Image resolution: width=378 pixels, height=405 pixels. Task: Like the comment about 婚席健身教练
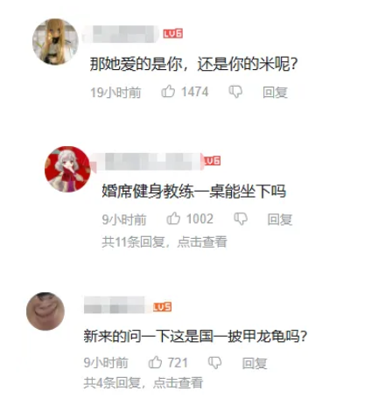173,219
